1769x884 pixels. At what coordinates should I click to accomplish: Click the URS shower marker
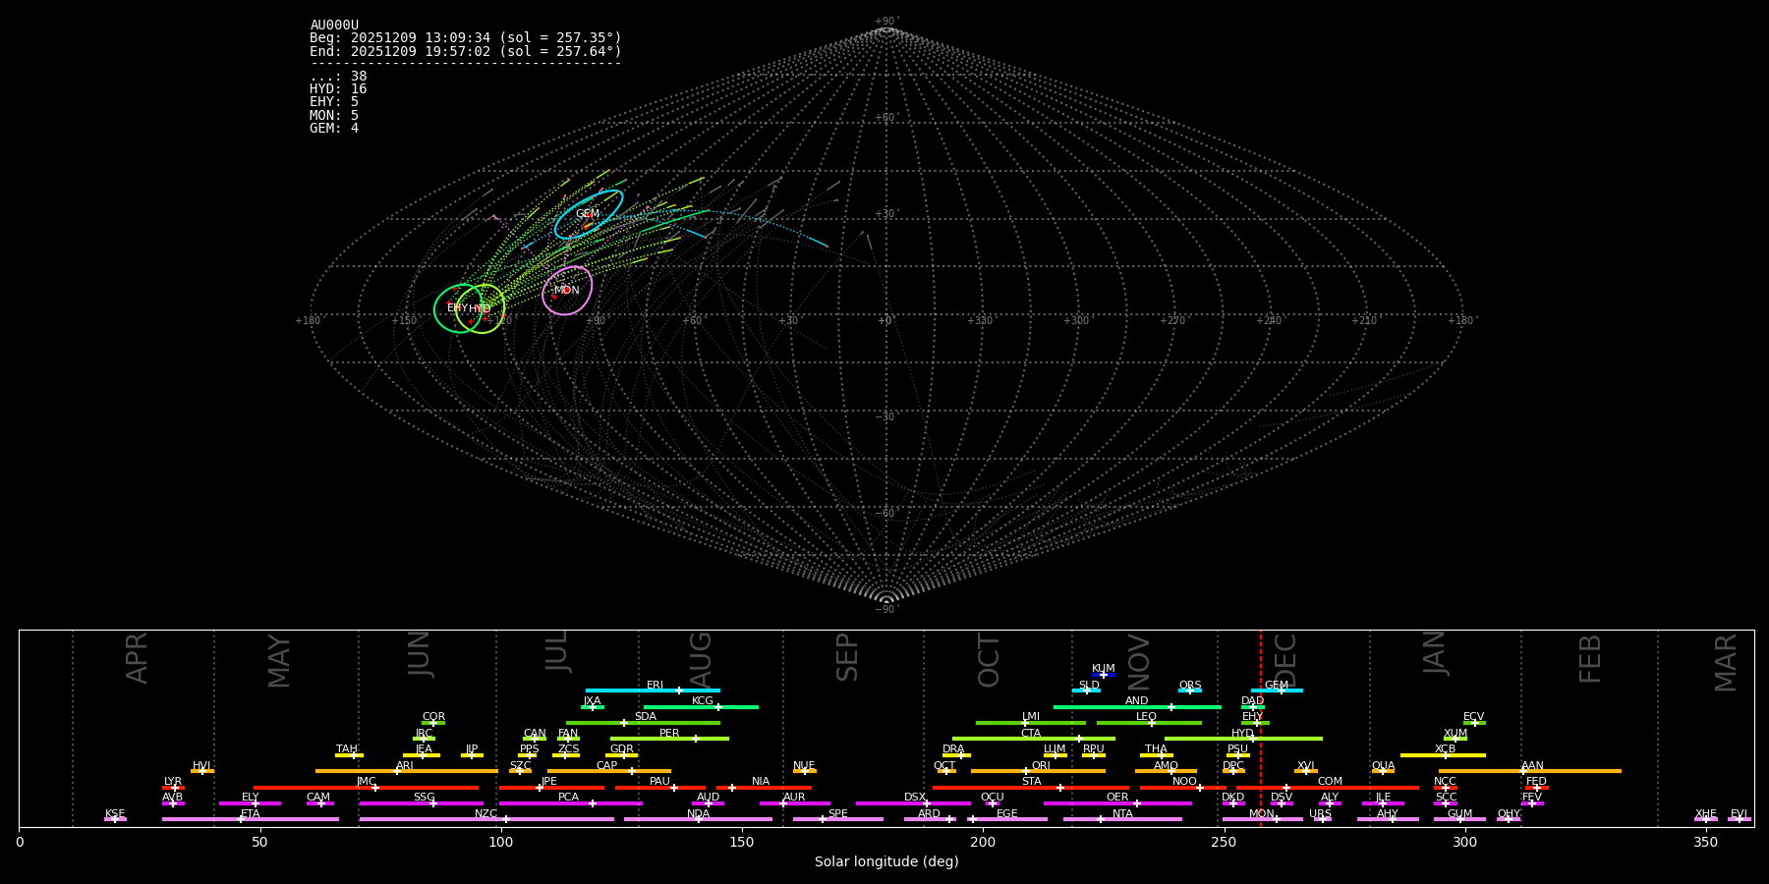click(x=1322, y=819)
